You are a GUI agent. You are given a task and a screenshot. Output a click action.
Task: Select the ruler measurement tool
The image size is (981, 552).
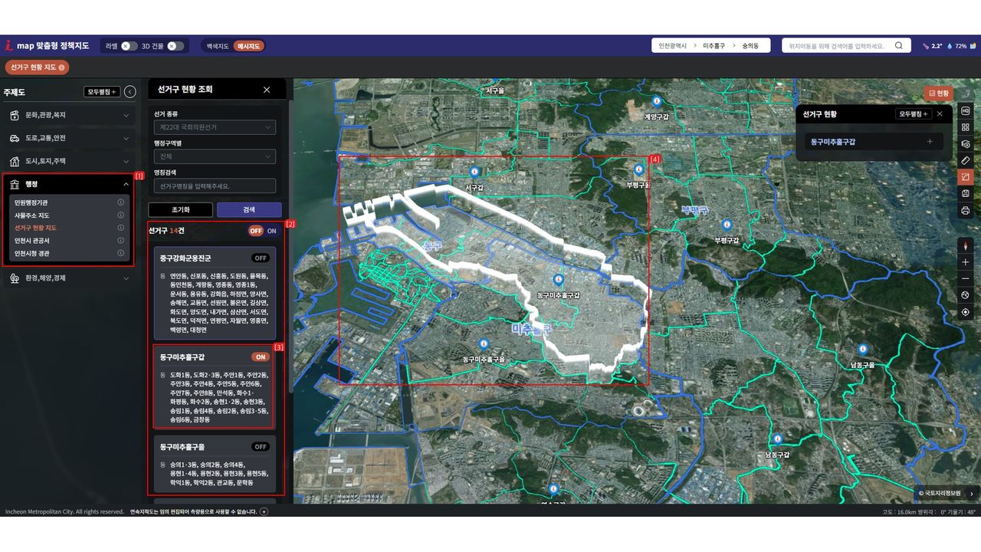[x=965, y=160]
